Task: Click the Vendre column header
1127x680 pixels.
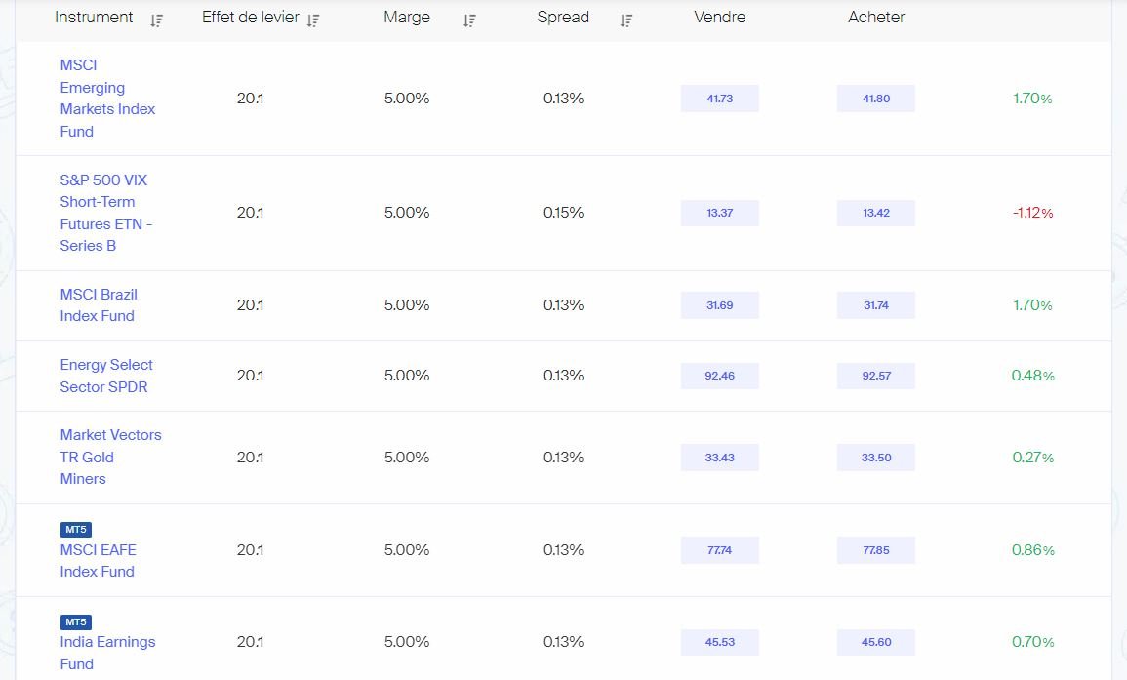Action: [719, 18]
